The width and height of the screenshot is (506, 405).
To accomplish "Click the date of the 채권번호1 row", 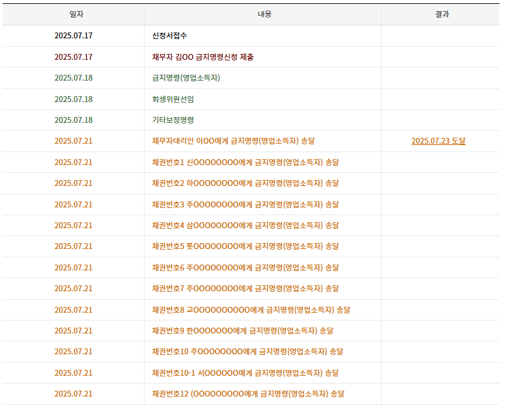I will point(74,162).
